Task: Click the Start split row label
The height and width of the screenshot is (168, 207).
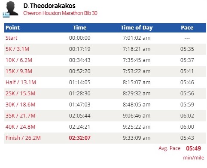Action: coord(11,38)
